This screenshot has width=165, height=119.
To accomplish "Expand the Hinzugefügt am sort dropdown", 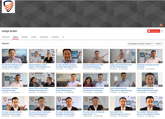I will (x=140, y=44).
